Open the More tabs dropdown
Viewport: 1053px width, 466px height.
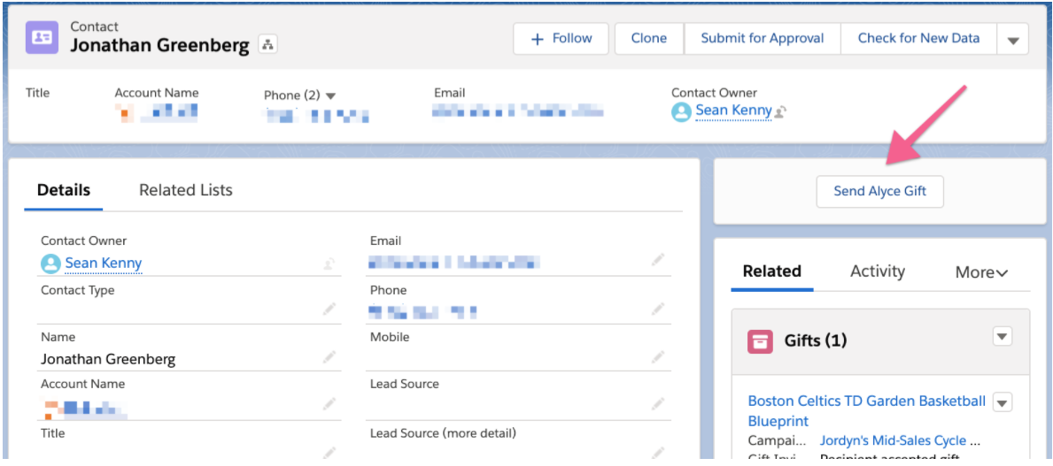982,272
